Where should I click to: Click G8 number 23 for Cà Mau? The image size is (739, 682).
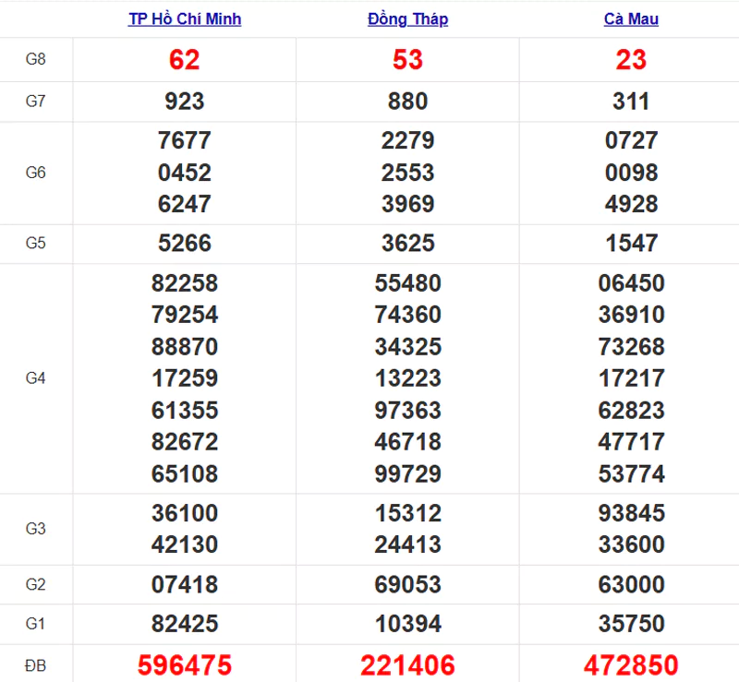631,60
